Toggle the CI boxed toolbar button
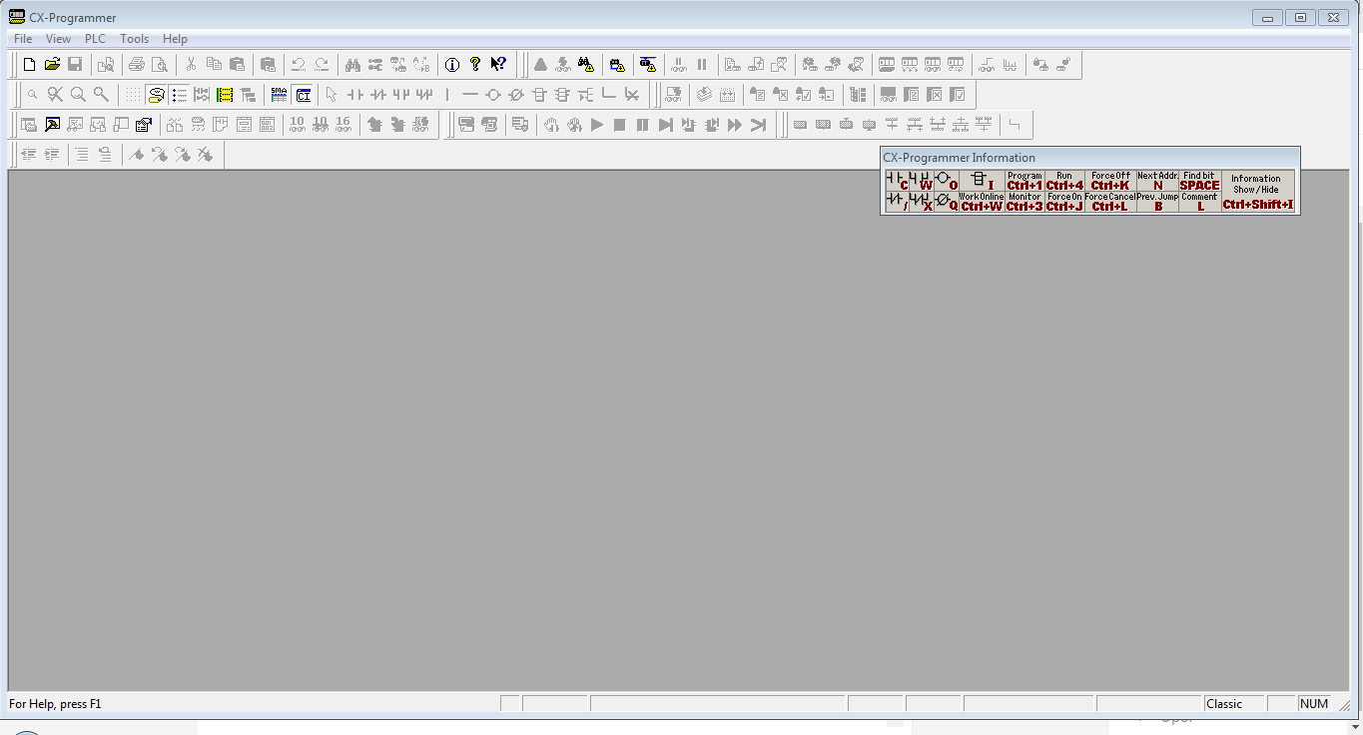The height and width of the screenshot is (735, 1363). [303, 95]
